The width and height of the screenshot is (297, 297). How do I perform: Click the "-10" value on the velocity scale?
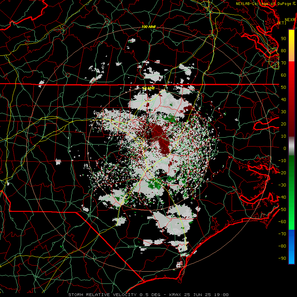(x=282, y=161)
